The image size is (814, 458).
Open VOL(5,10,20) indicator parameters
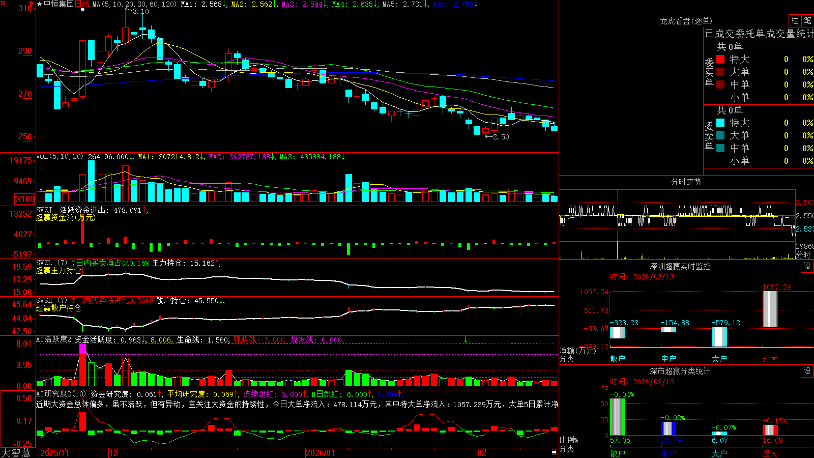pos(60,156)
